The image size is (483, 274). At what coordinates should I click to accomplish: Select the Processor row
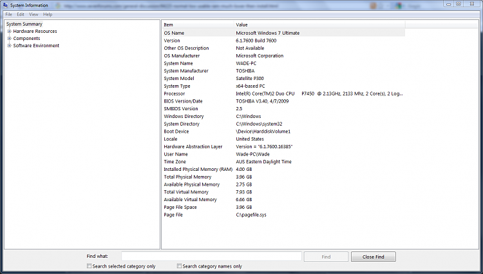pos(284,93)
